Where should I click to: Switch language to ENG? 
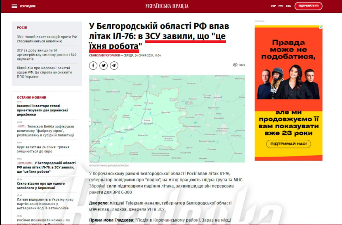click(x=288, y=6)
